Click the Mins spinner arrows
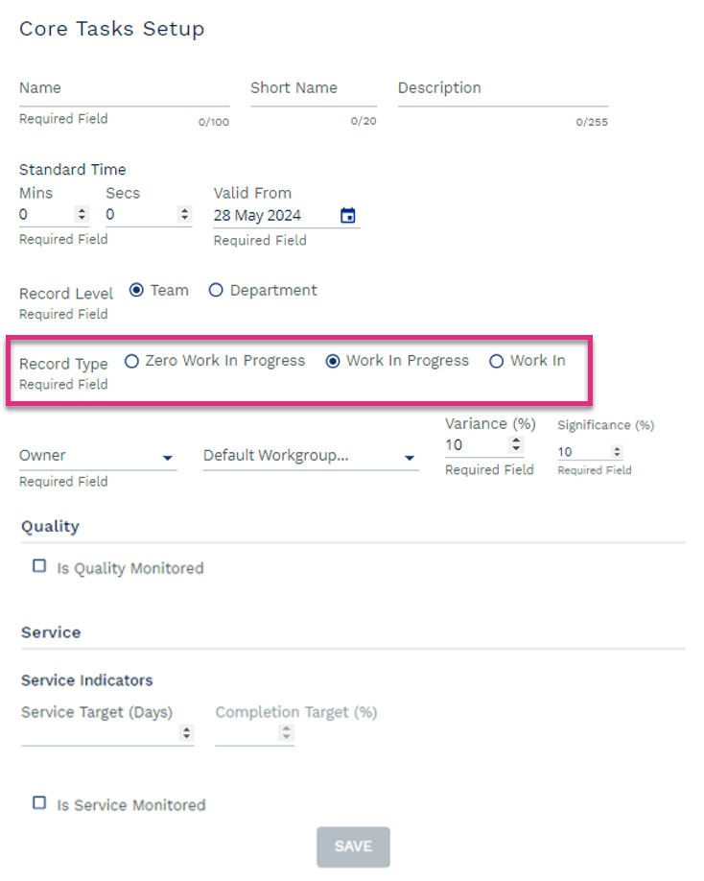 tap(82, 216)
